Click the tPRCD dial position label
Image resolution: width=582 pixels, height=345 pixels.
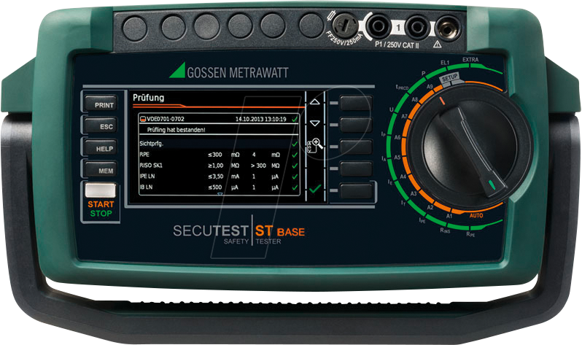[402, 88]
